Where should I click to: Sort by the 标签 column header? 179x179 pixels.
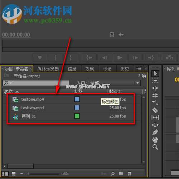pyautogui.click(x=78, y=92)
